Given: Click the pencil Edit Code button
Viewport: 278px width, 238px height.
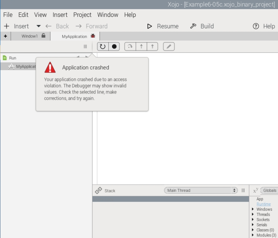Looking at the screenshot, I should point(169,47).
